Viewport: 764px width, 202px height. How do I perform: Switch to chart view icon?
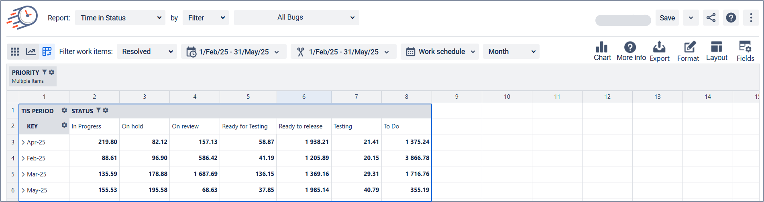[x=31, y=52]
